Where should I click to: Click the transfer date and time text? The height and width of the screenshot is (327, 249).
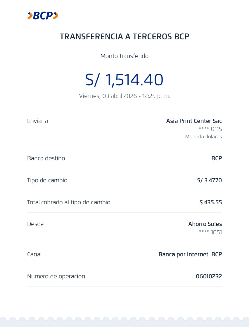click(124, 96)
